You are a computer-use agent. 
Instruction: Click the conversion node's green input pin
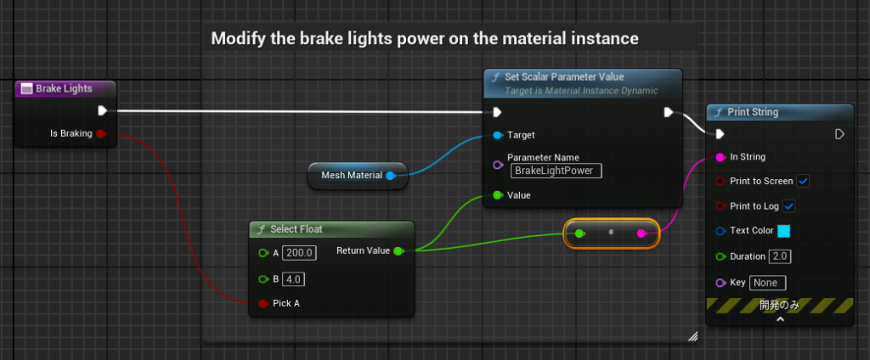(x=579, y=233)
